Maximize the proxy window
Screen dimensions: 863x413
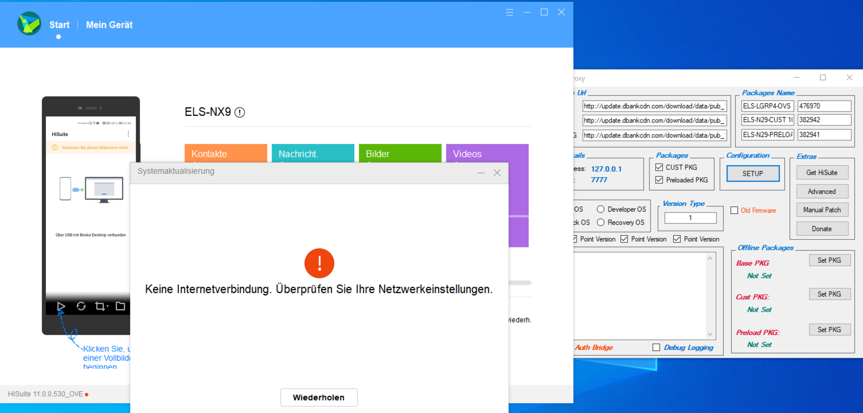pyautogui.click(x=823, y=78)
